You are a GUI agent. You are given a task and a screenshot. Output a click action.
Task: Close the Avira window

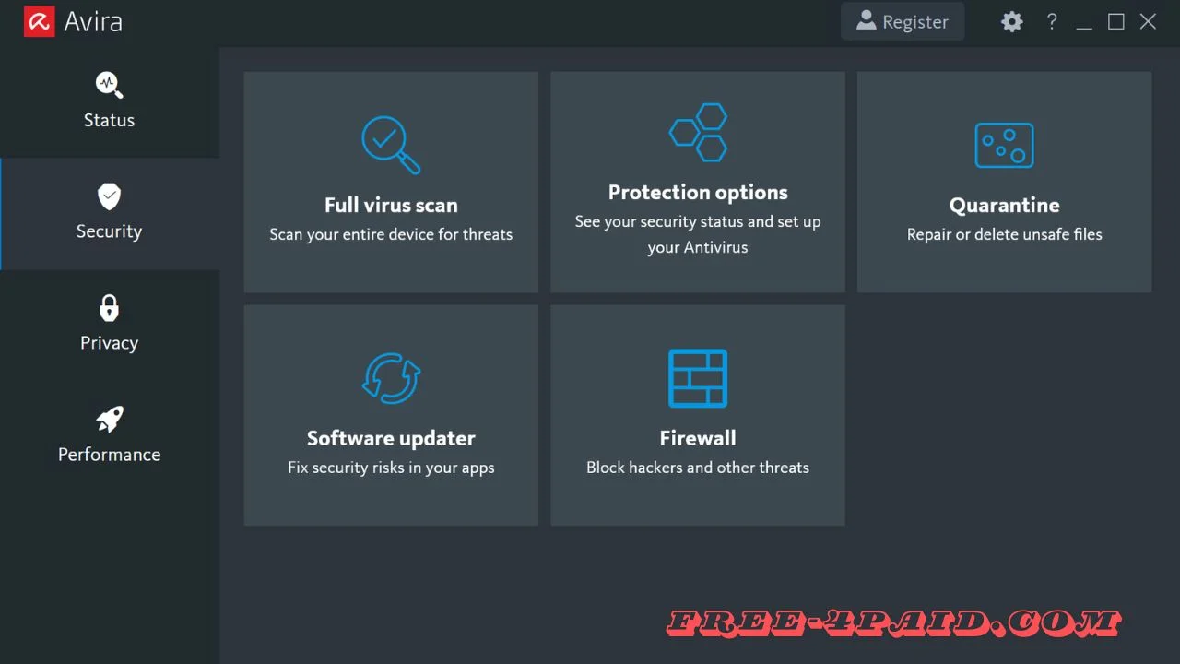tap(1148, 21)
